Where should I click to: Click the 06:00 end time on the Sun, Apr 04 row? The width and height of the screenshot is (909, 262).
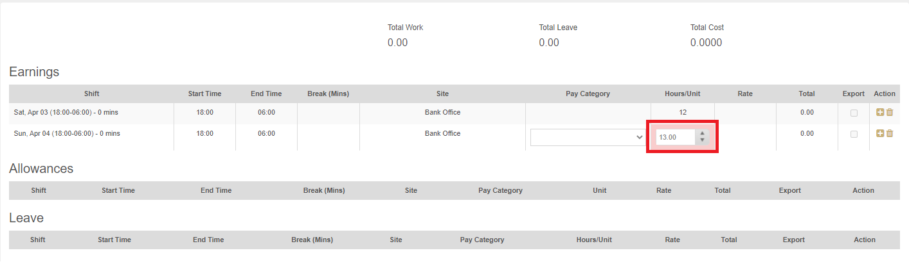coord(266,133)
